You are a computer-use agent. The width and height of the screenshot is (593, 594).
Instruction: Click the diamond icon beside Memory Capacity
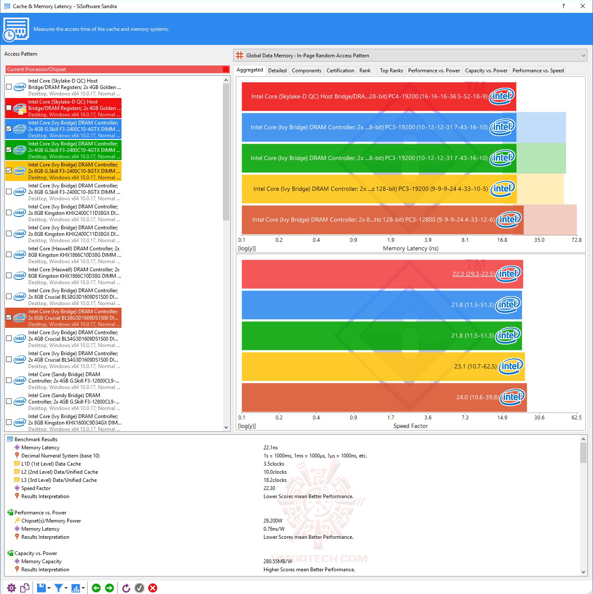pyautogui.click(x=17, y=561)
